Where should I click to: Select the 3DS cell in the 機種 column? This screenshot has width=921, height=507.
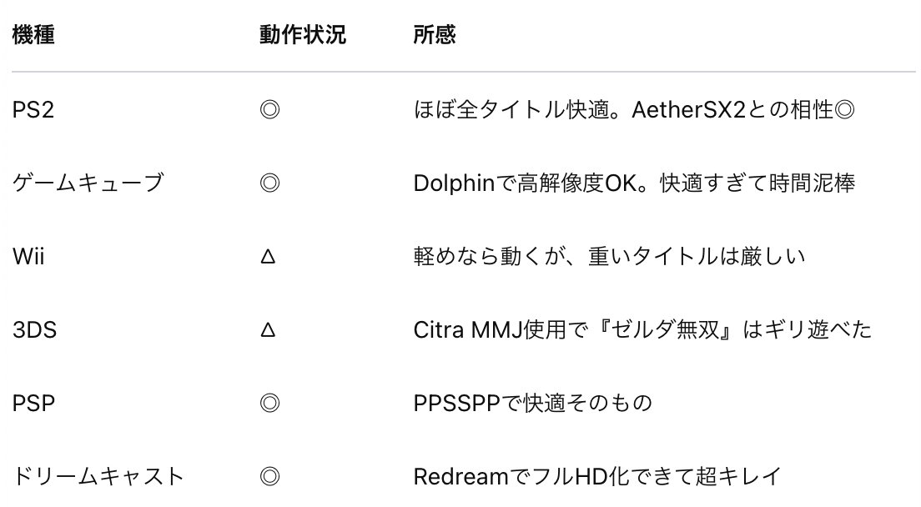[x=35, y=329]
